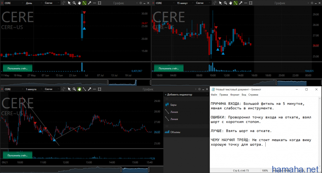This screenshot has height=173, width=322.
Task: Select the rectangle tool in the 1-minute chart
Action: (x=100, y=89)
